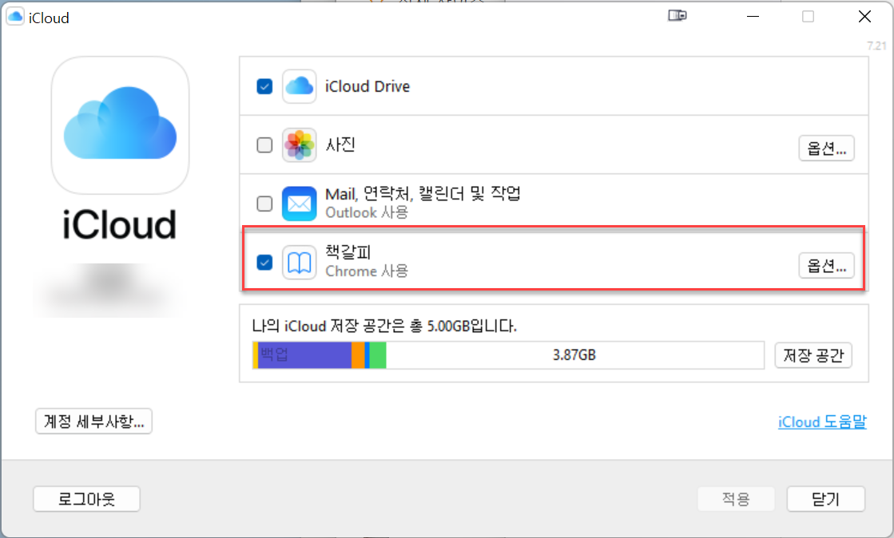Viewport: 894px width, 538px height.
Task: Click the 적용 button
Action: click(x=736, y=499)
